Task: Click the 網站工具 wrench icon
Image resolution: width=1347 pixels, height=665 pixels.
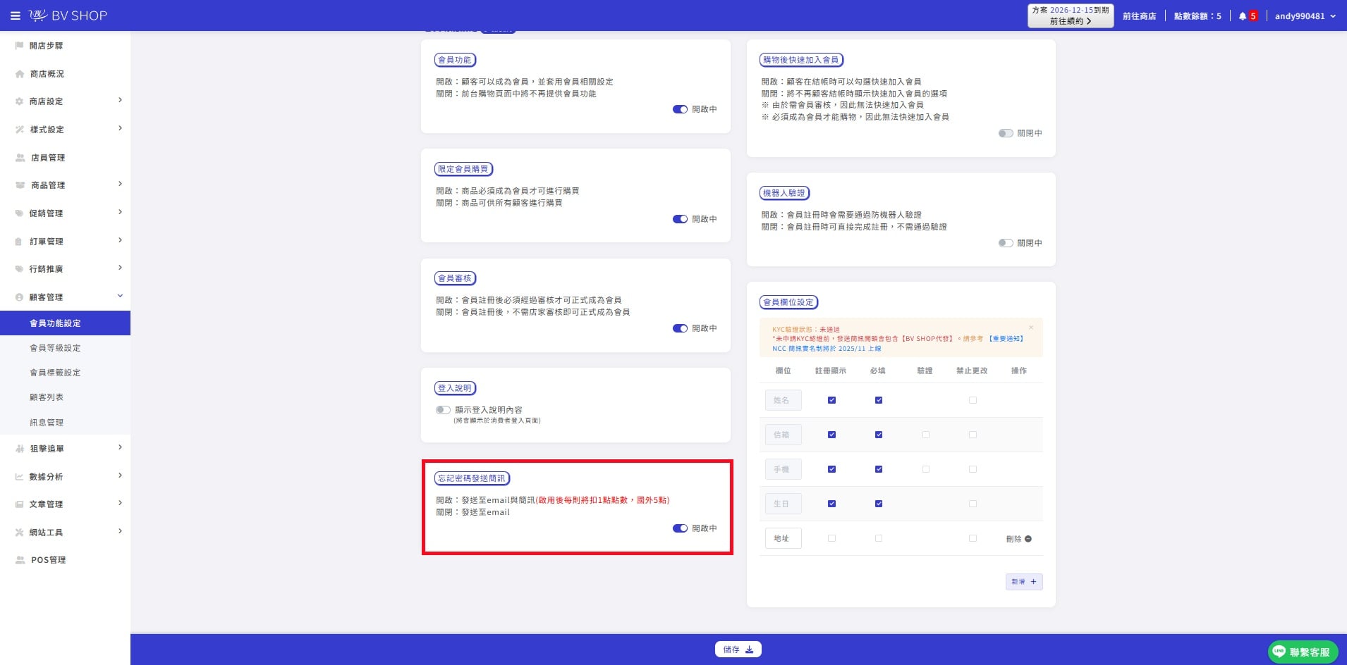Action: coord(20,533)
